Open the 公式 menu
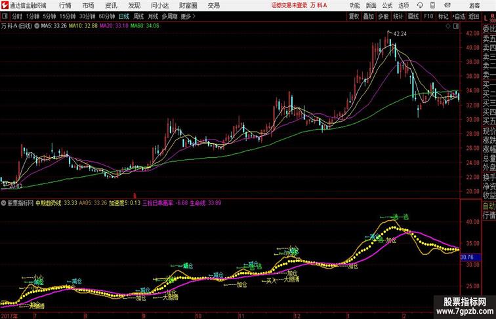 387,5
